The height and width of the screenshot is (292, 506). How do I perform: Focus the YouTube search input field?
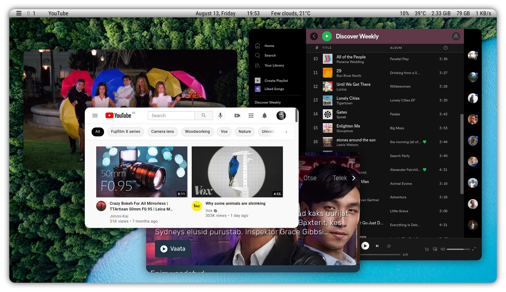(171, 115)
